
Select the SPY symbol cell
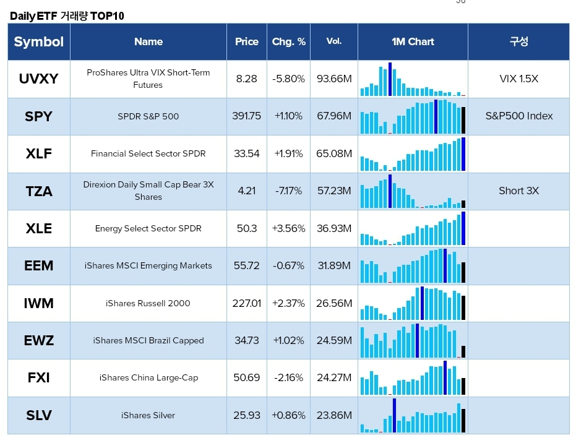38,116
